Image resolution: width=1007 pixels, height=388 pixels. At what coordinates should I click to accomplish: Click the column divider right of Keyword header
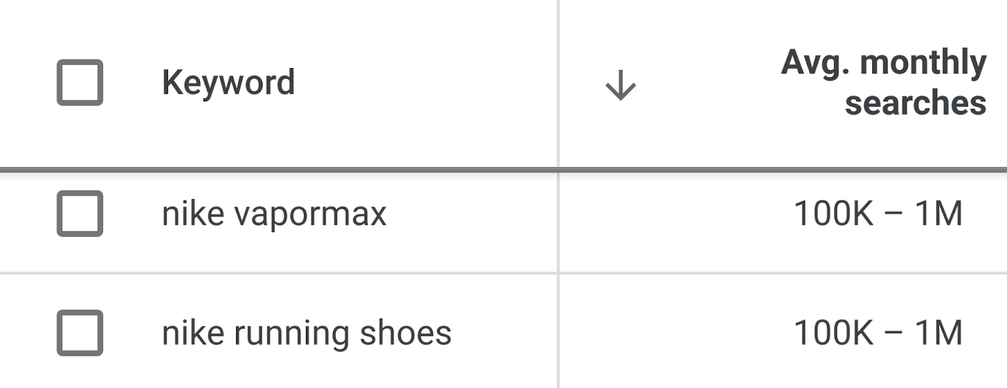point(558,83)
